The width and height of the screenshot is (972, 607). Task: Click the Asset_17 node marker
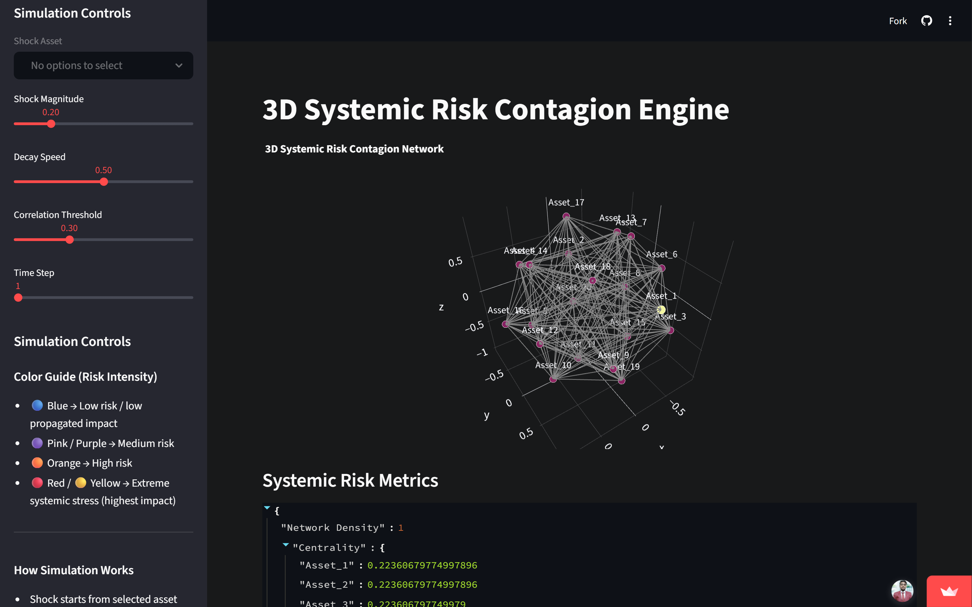click(566, 216)
